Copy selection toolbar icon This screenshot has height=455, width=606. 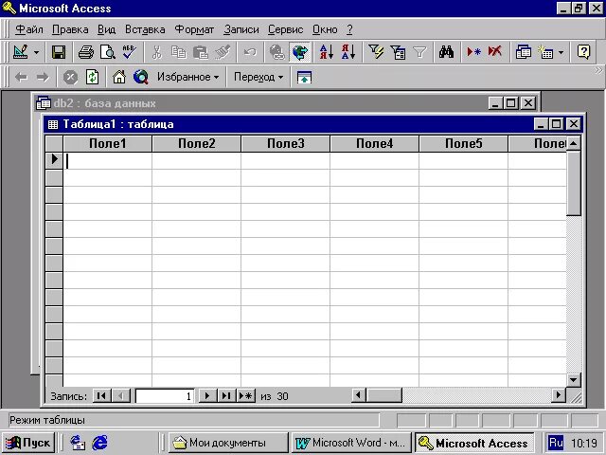click(x=179, y=52)
